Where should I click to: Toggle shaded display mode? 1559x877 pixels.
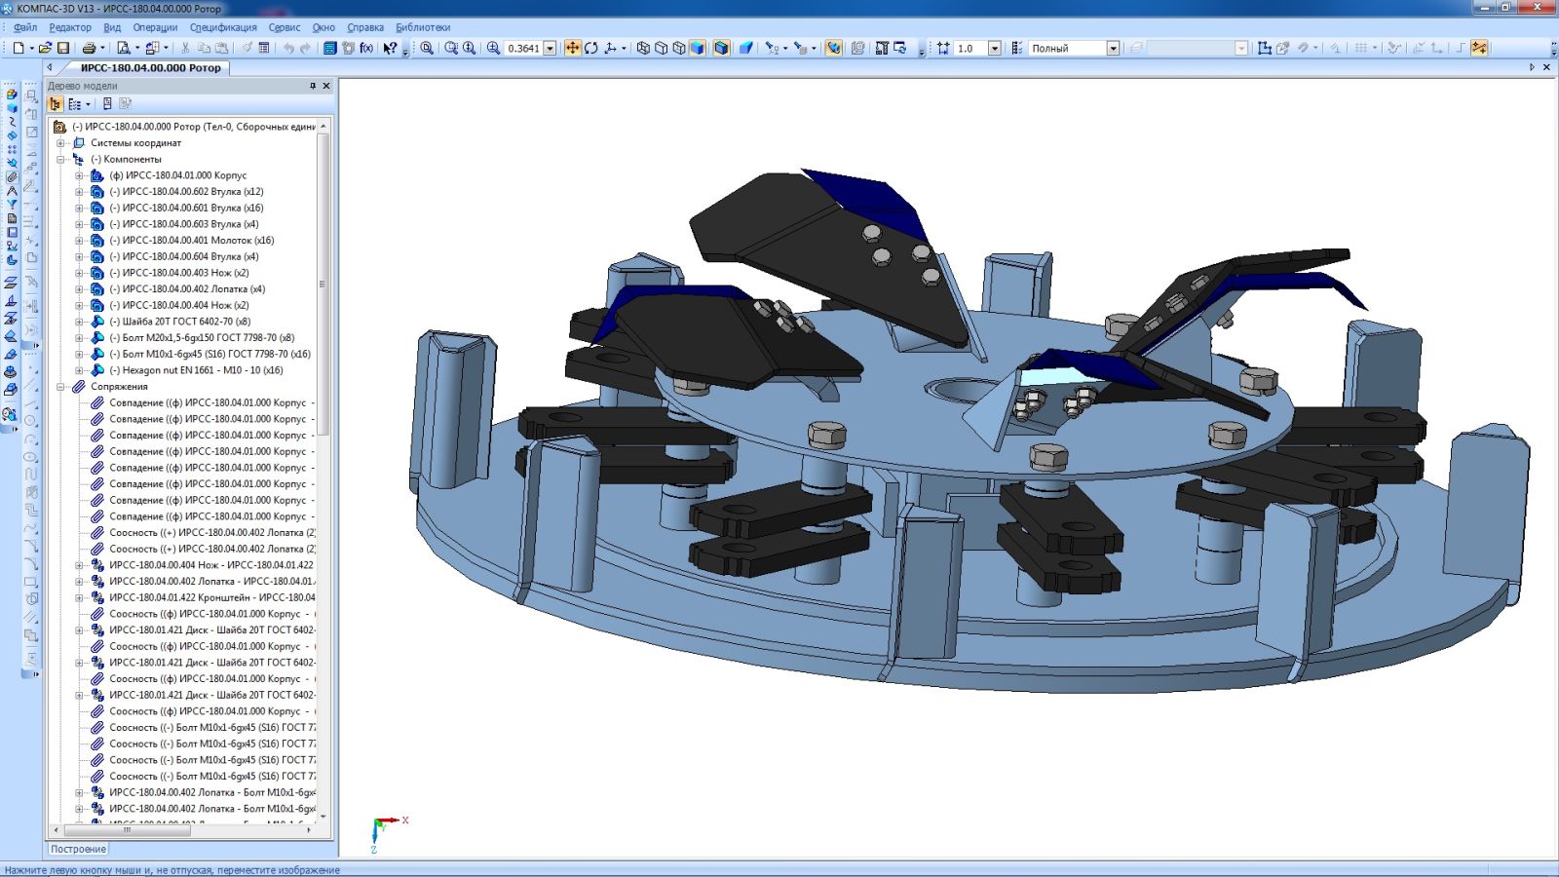697,48
